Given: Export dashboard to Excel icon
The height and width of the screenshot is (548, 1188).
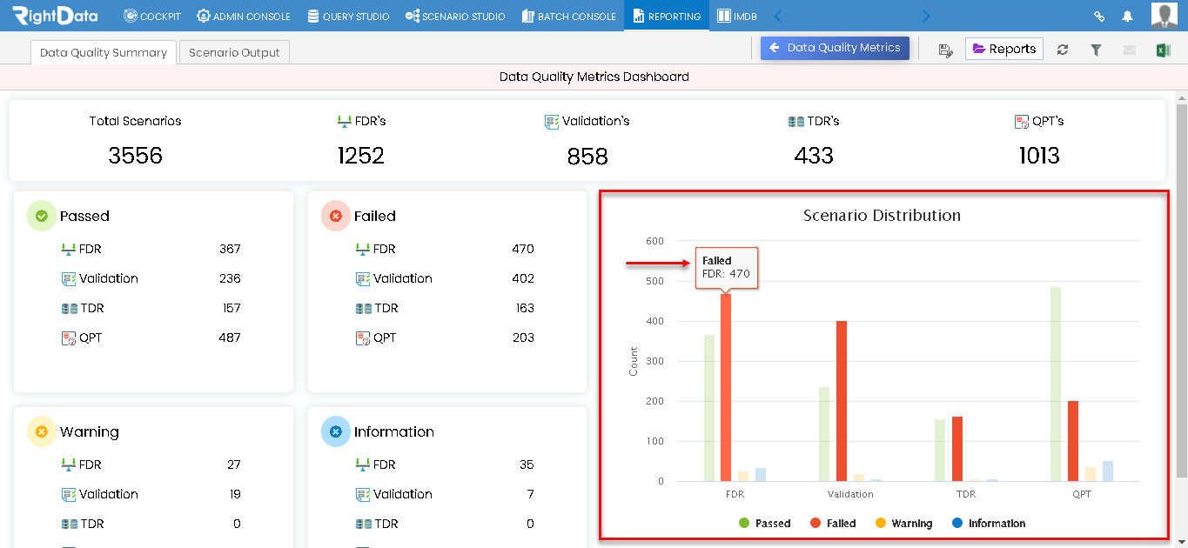Looking at the screenshot, I should [x=1163, y=50].
